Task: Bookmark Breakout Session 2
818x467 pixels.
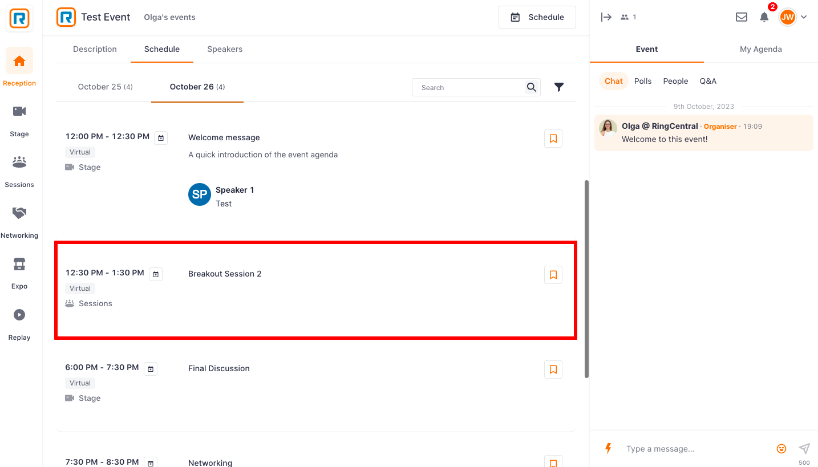Action: tap(553, 275)
